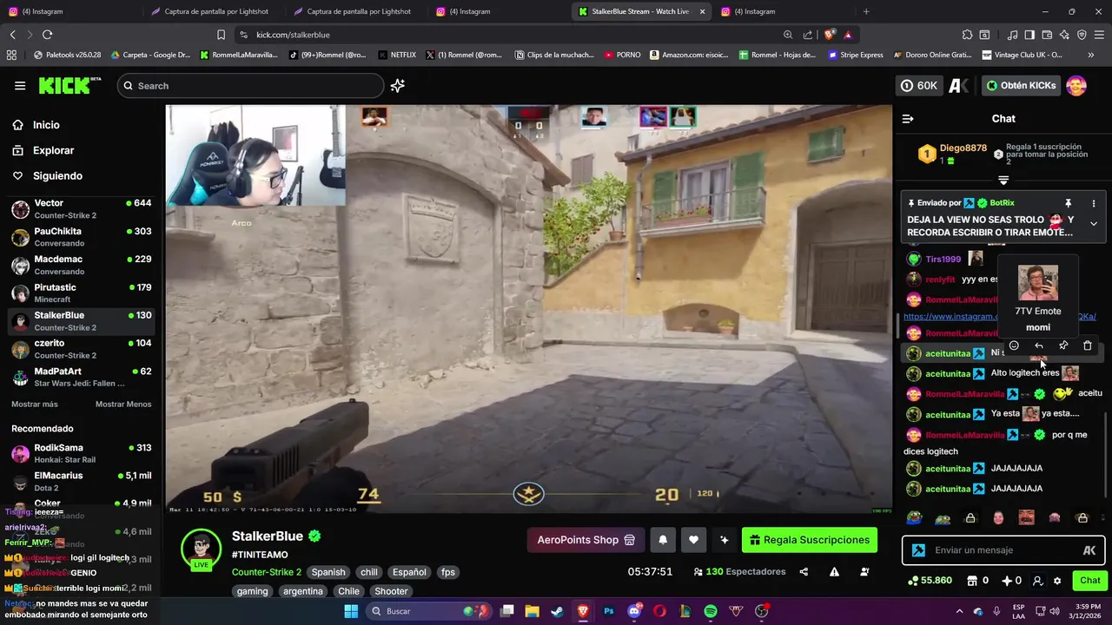Viewport: 1112px width, 625px height.
Task: Click the sparkle counter showing 0 below chat
Action: pos(1012,581)
